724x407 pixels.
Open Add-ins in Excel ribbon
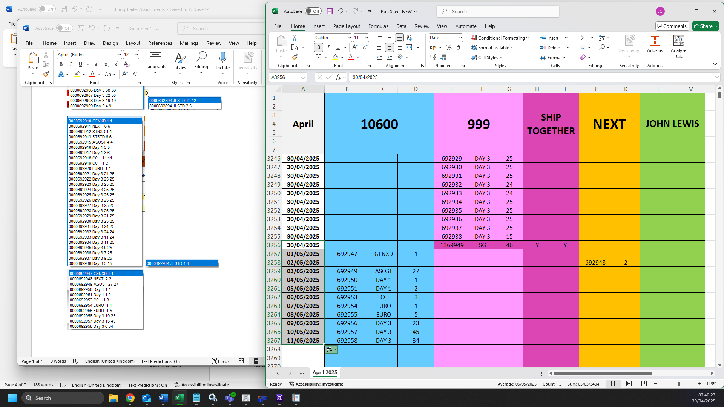pos(655,44)
